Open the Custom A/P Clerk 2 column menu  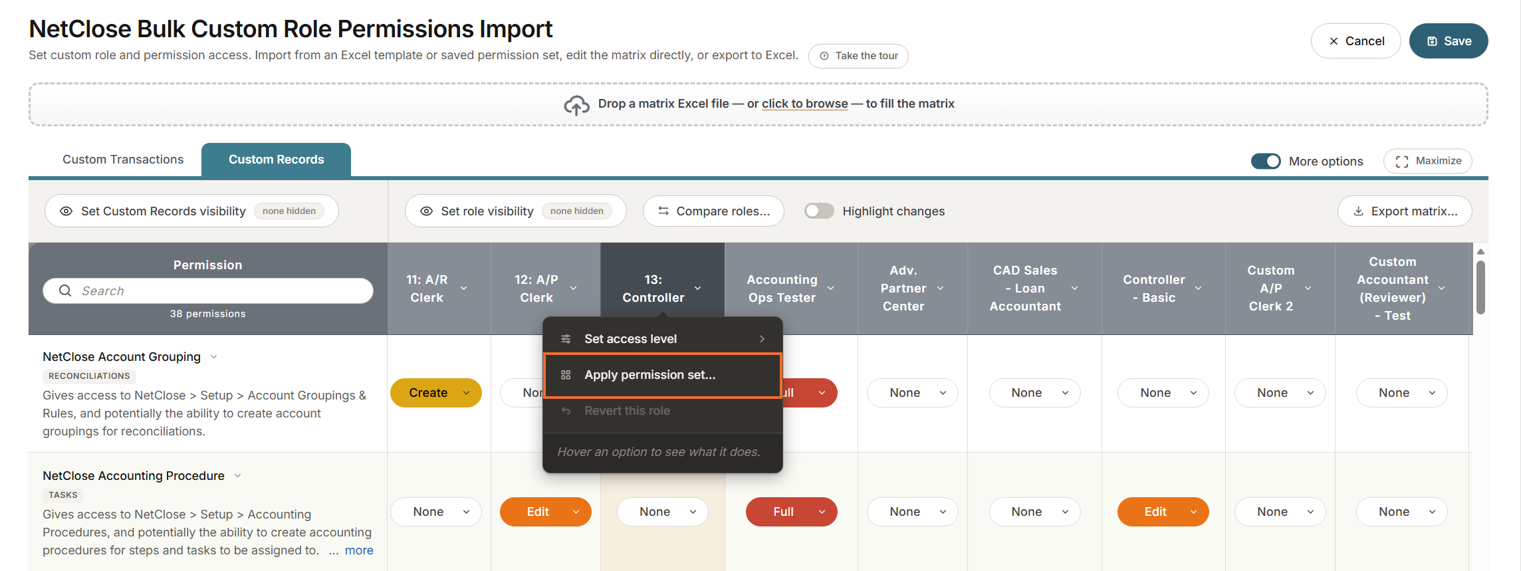pyautogui.click(x=1308, y=288)
